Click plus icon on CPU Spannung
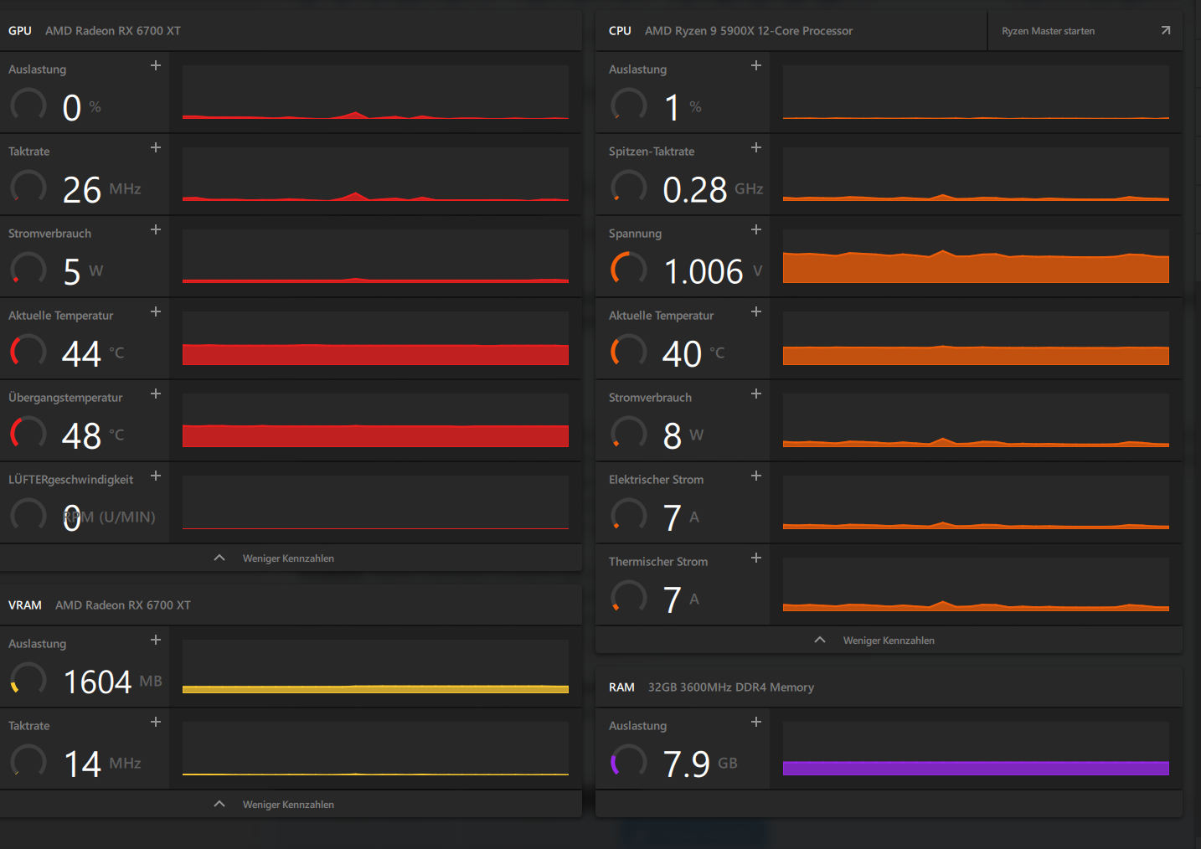 click(x=756, y=229)
